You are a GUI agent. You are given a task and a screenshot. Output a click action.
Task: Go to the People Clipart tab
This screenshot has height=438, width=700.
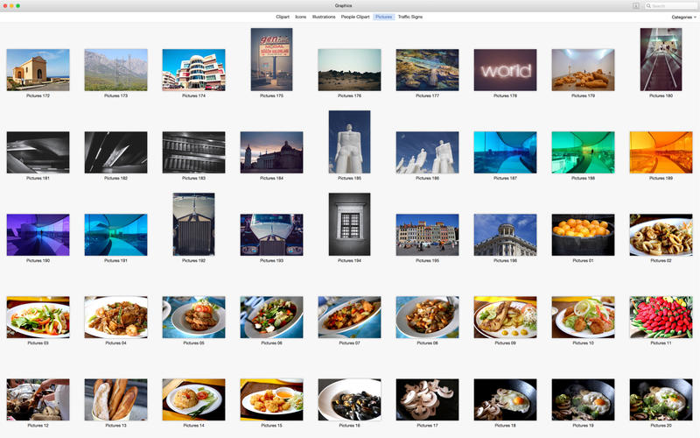(x=355, y=17)
